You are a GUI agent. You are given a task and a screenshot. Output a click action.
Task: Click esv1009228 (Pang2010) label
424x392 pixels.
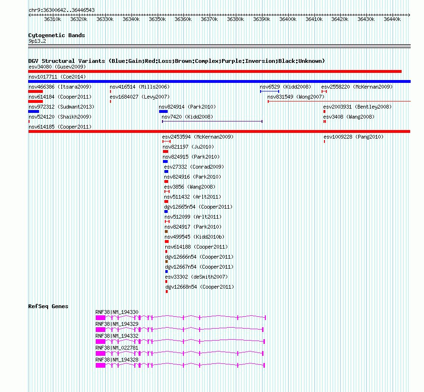(x=353, y=137)
